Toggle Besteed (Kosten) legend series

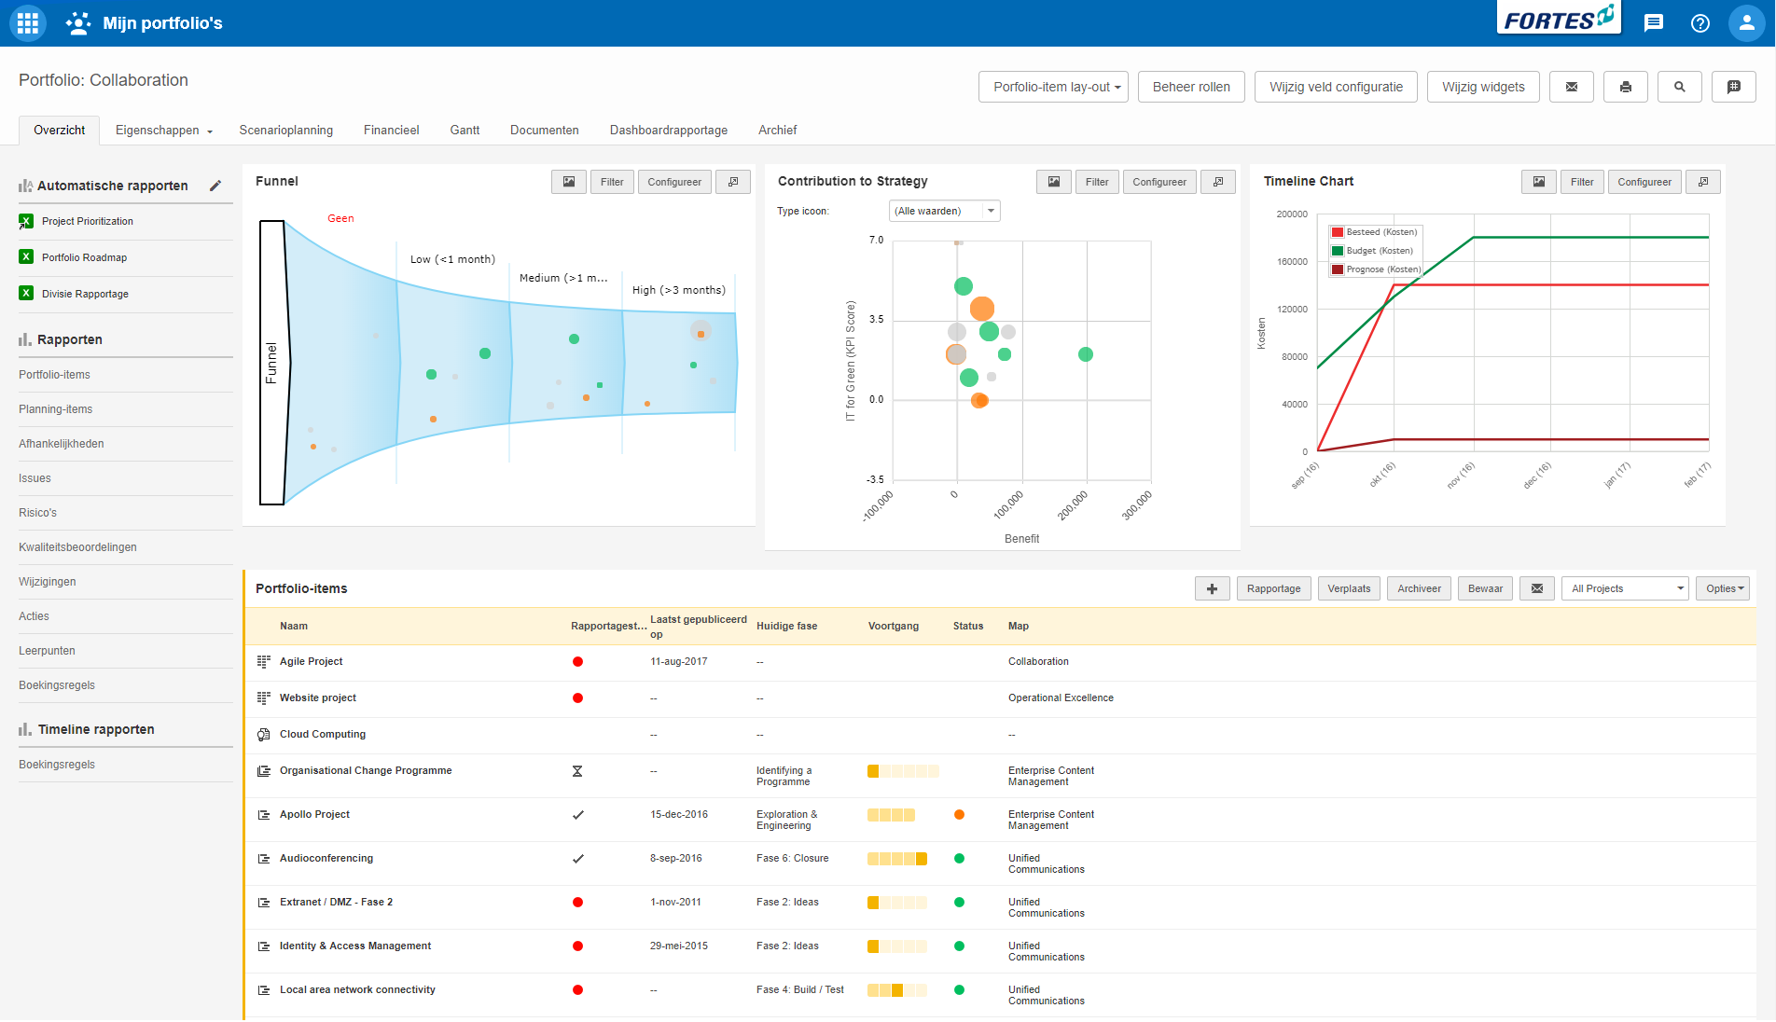coord(1373,232)
